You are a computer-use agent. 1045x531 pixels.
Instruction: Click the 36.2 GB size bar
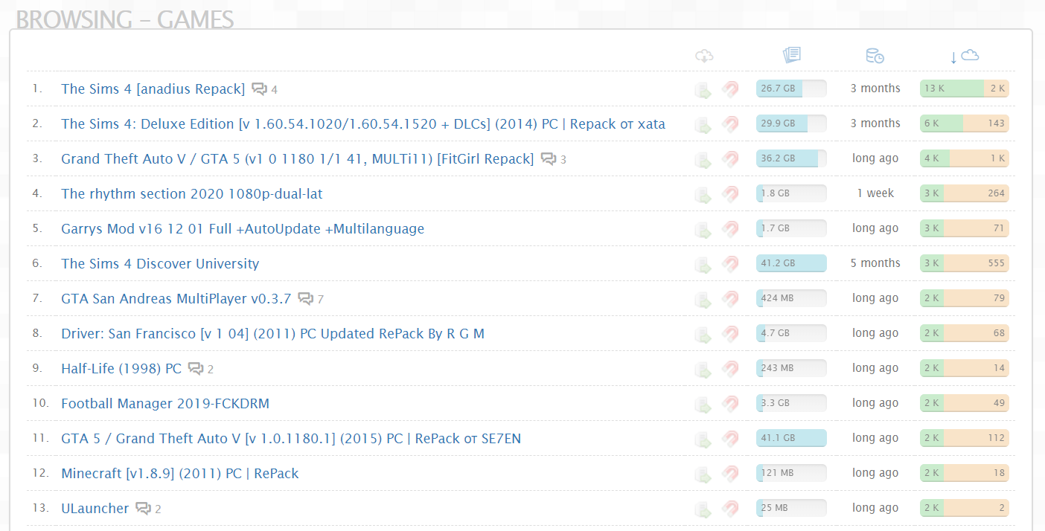(790, 158)
